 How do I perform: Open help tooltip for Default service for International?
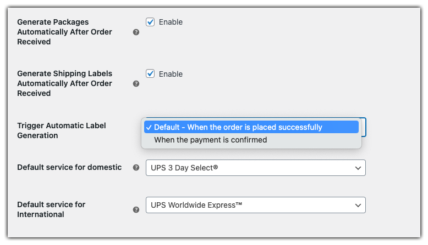[x=136, y=209]
